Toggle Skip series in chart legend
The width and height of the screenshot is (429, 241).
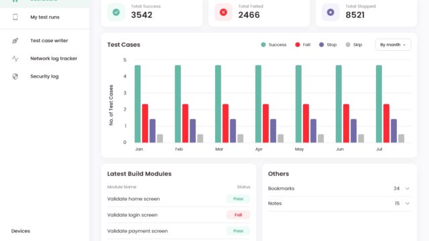pyautogui.click(x=354, y=45)
